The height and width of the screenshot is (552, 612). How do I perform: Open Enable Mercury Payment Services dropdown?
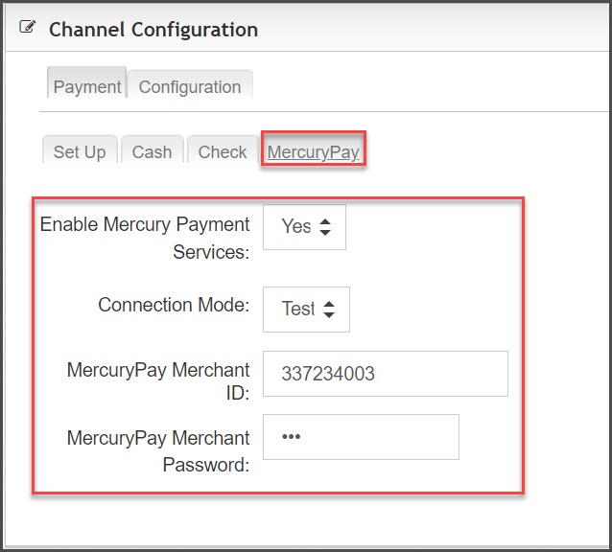[304, 227]
